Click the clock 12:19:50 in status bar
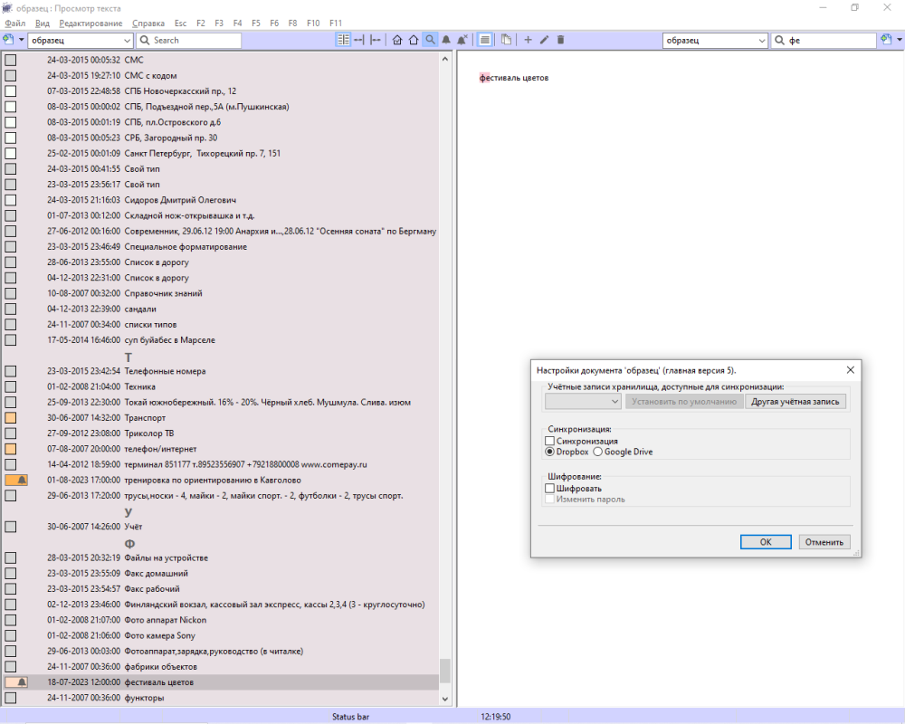 coord(496,717)
